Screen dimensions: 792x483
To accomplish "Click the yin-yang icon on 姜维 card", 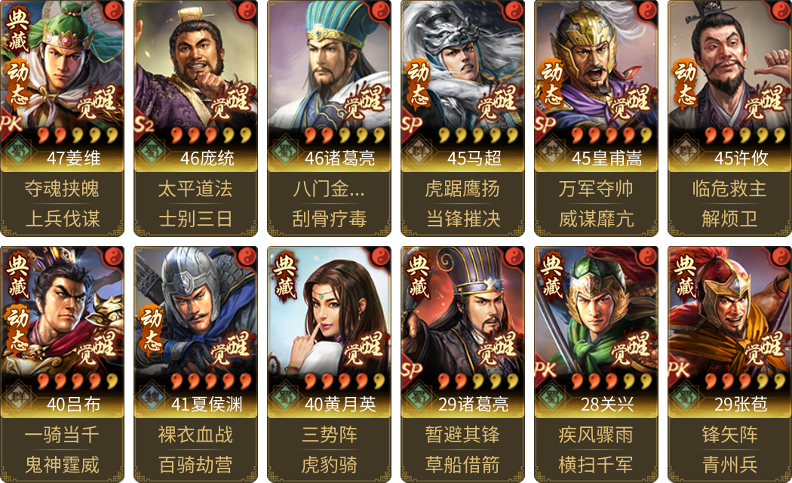I will pos(114,10).
